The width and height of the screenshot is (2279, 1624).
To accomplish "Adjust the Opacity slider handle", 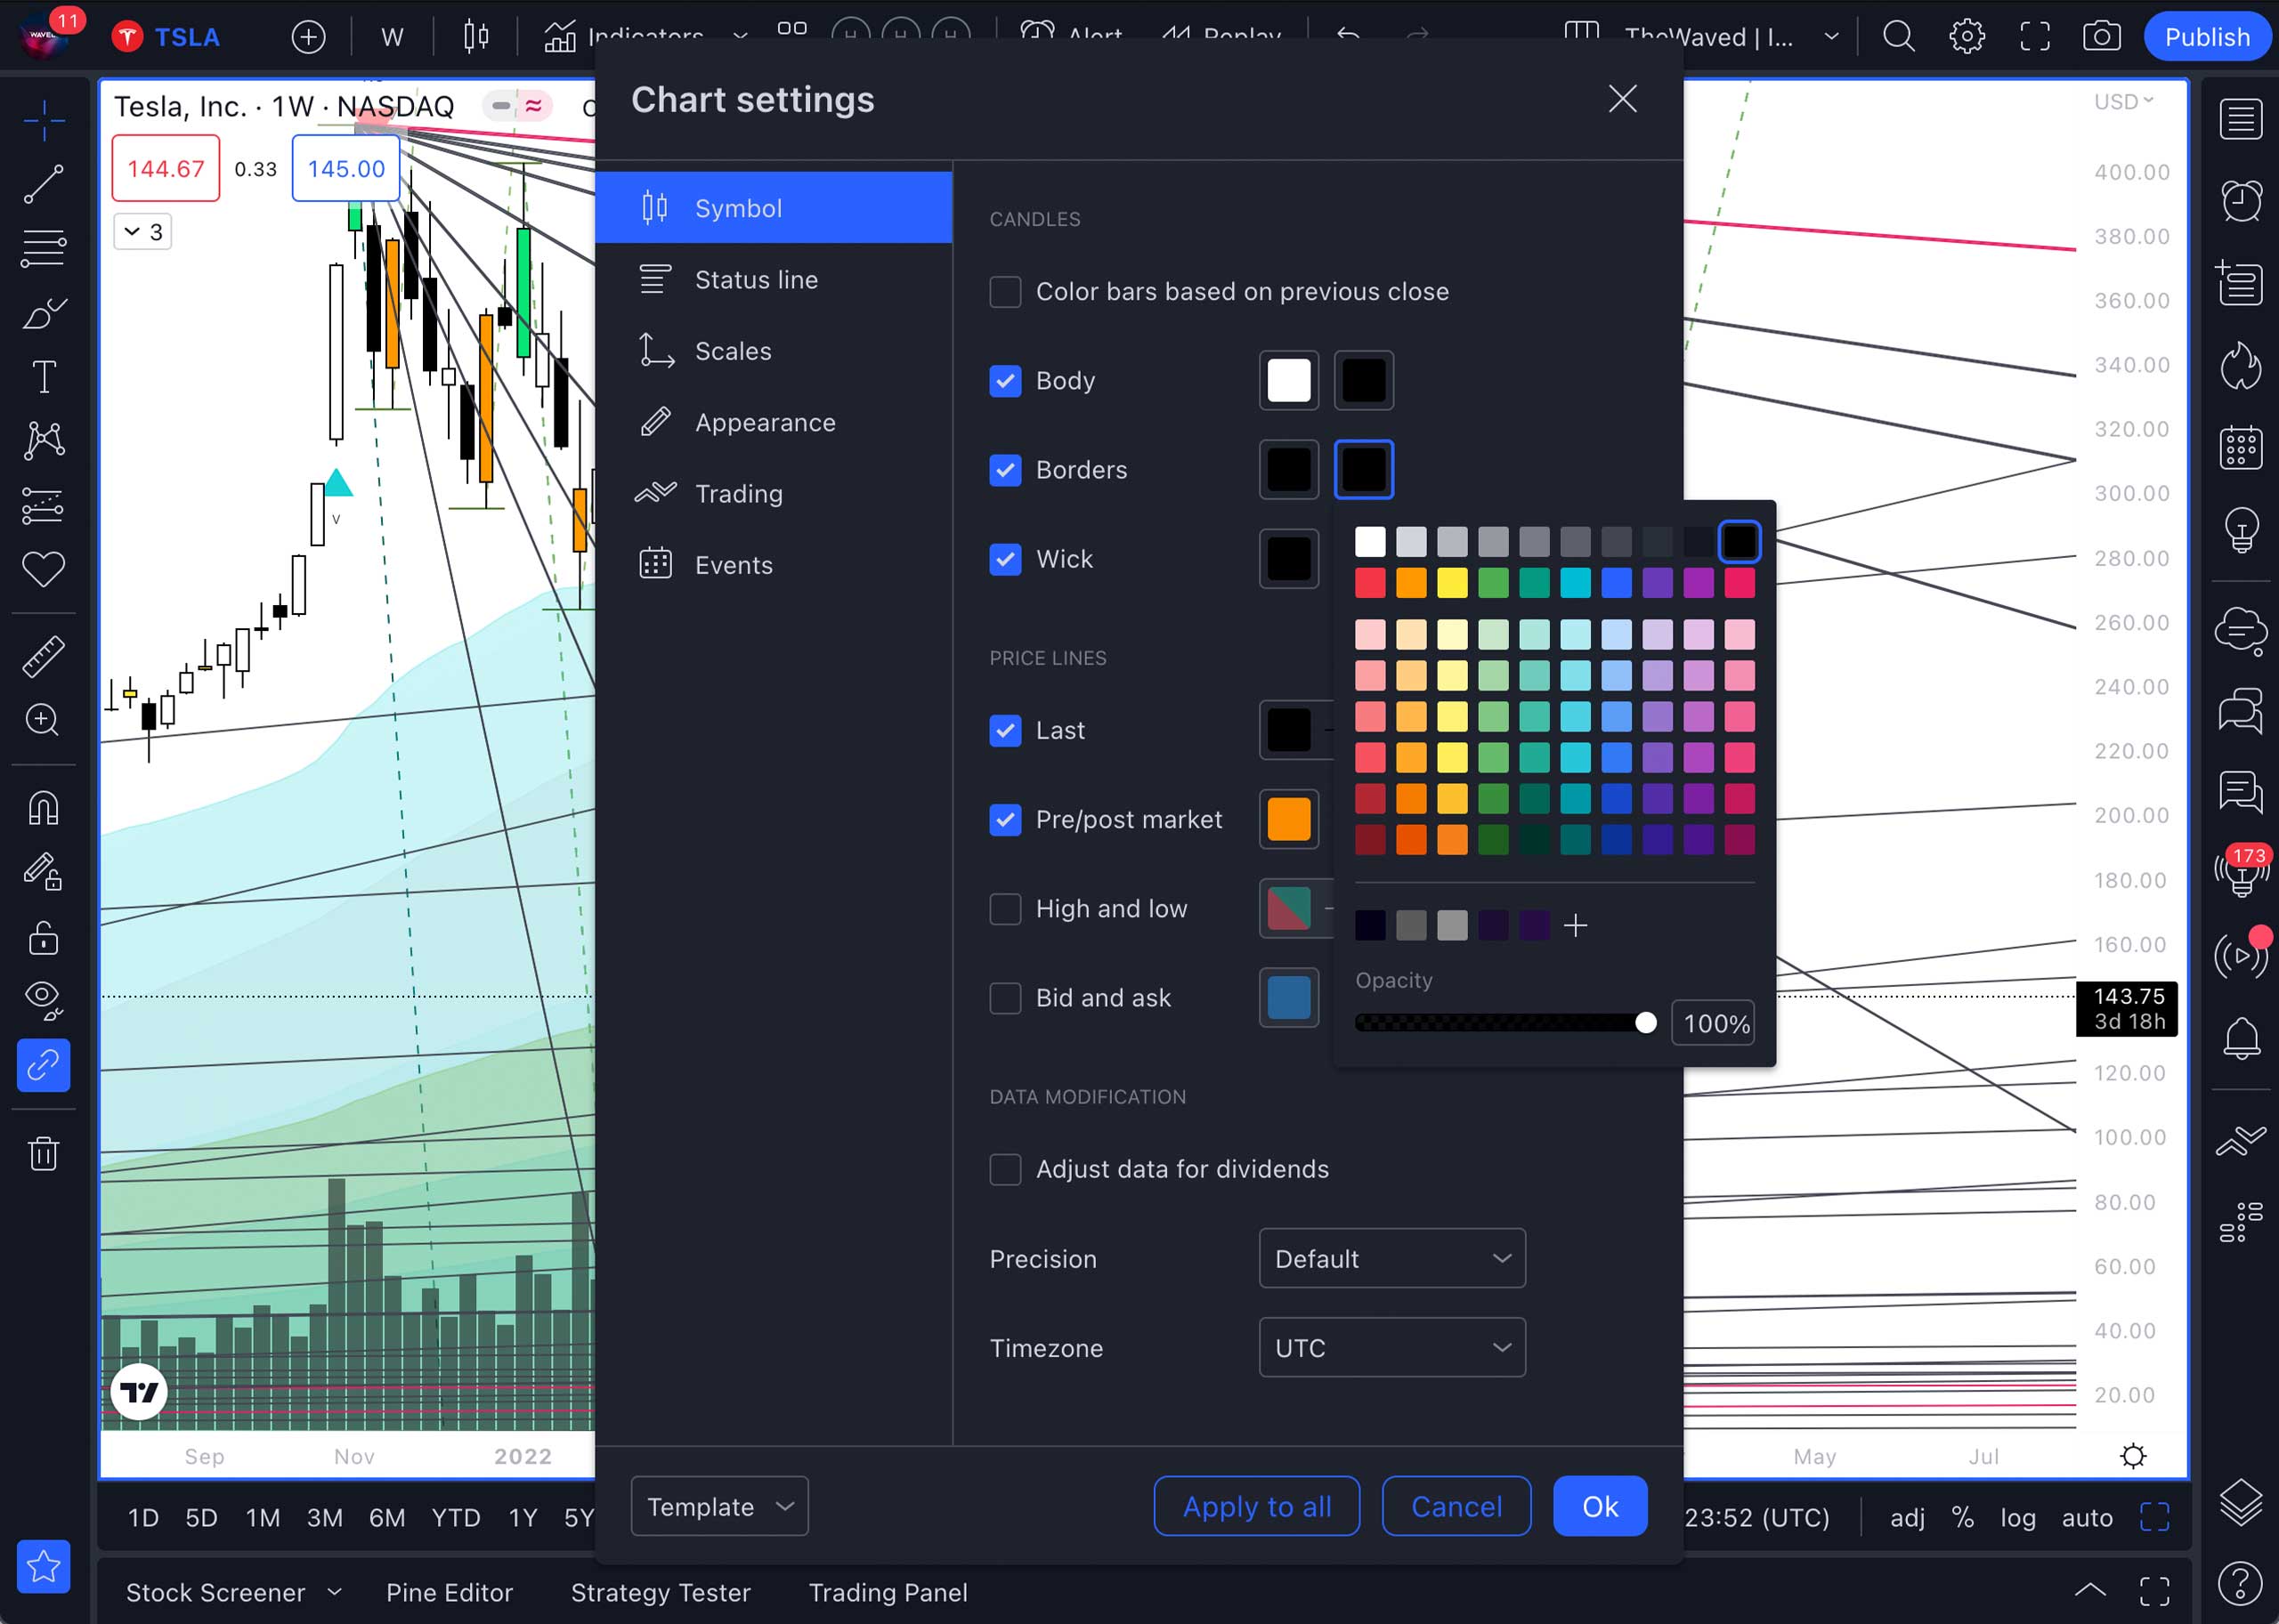I will [1646, 1023].
